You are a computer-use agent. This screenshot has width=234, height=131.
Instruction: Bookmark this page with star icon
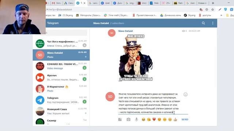[212, 9]
